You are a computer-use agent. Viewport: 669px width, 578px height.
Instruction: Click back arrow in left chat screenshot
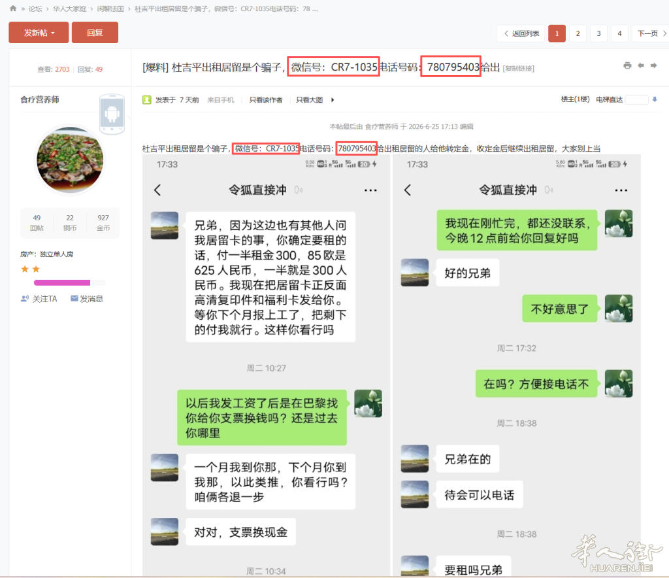pyautogui.click(x=157, y=190)
